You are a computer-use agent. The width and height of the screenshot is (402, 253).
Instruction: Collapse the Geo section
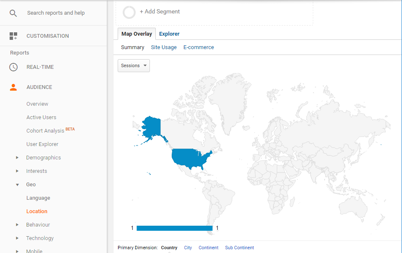(17, 185)
